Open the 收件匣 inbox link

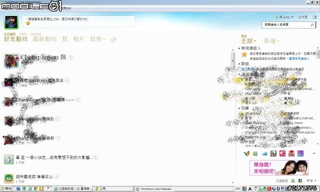pos(303,17)
